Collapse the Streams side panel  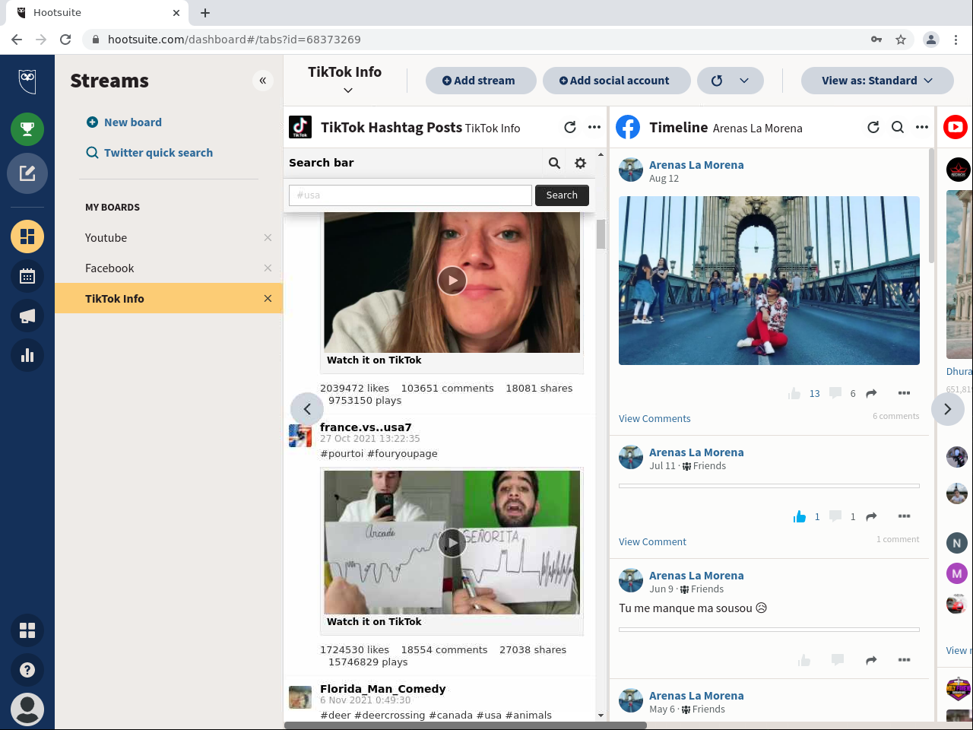point(262,81)
